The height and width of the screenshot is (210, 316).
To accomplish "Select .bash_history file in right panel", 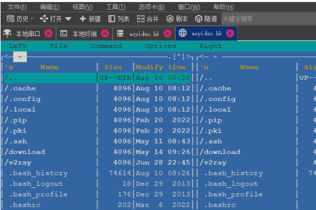I will pos(233,173).
